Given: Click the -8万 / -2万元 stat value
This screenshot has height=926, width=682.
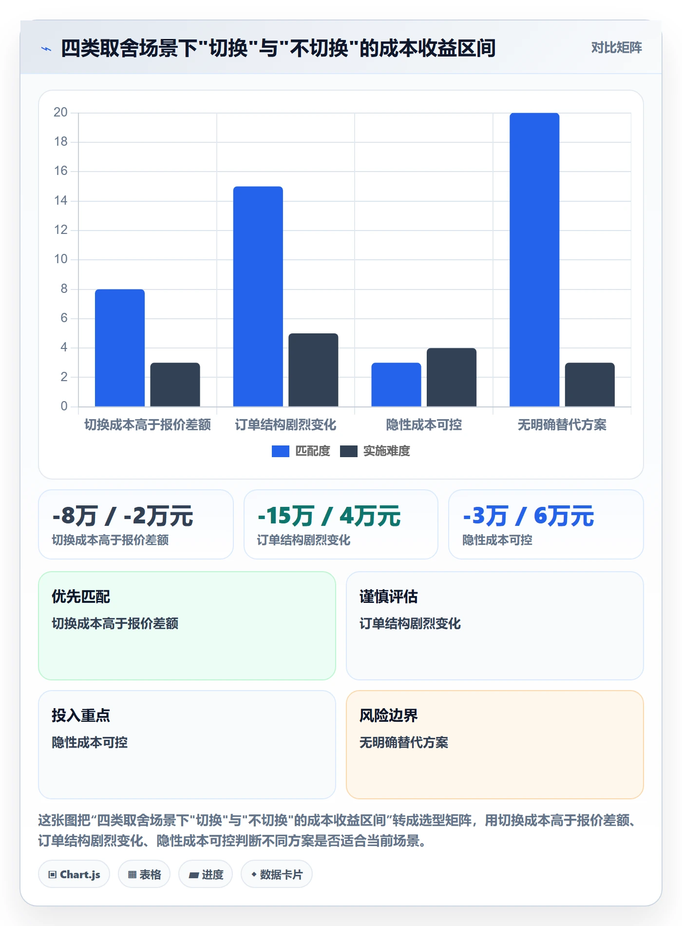Looking at the screenshot, I should [x=123, y=516].
